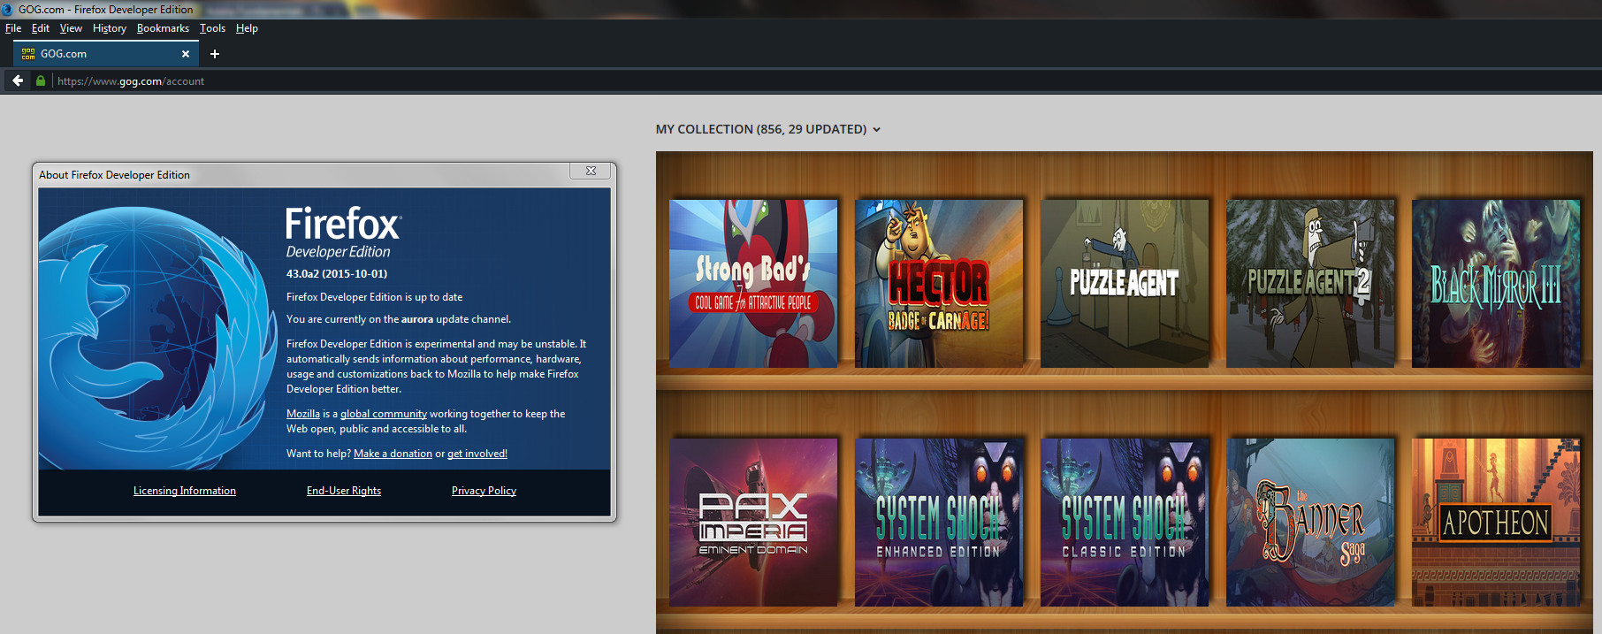
Task: Open Hector Badge of Carnage game cover
Action: (939, 283)
